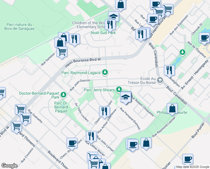This screenshot has width=210, height=169.
Task: Click the Rue des Équinoxes street label
Action: coord(179,25)
